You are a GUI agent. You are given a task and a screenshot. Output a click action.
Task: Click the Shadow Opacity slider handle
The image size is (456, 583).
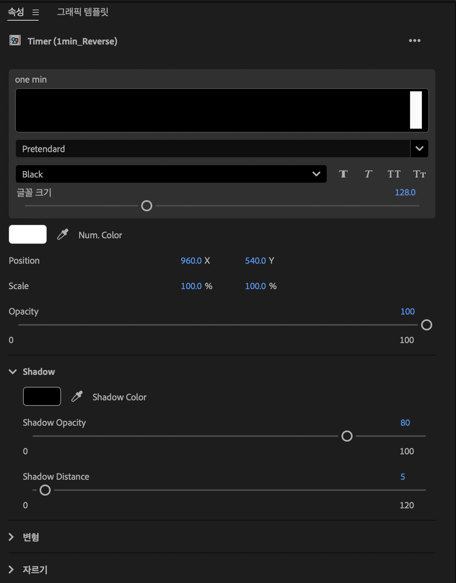pyautogui.click(x=347, y=436)
